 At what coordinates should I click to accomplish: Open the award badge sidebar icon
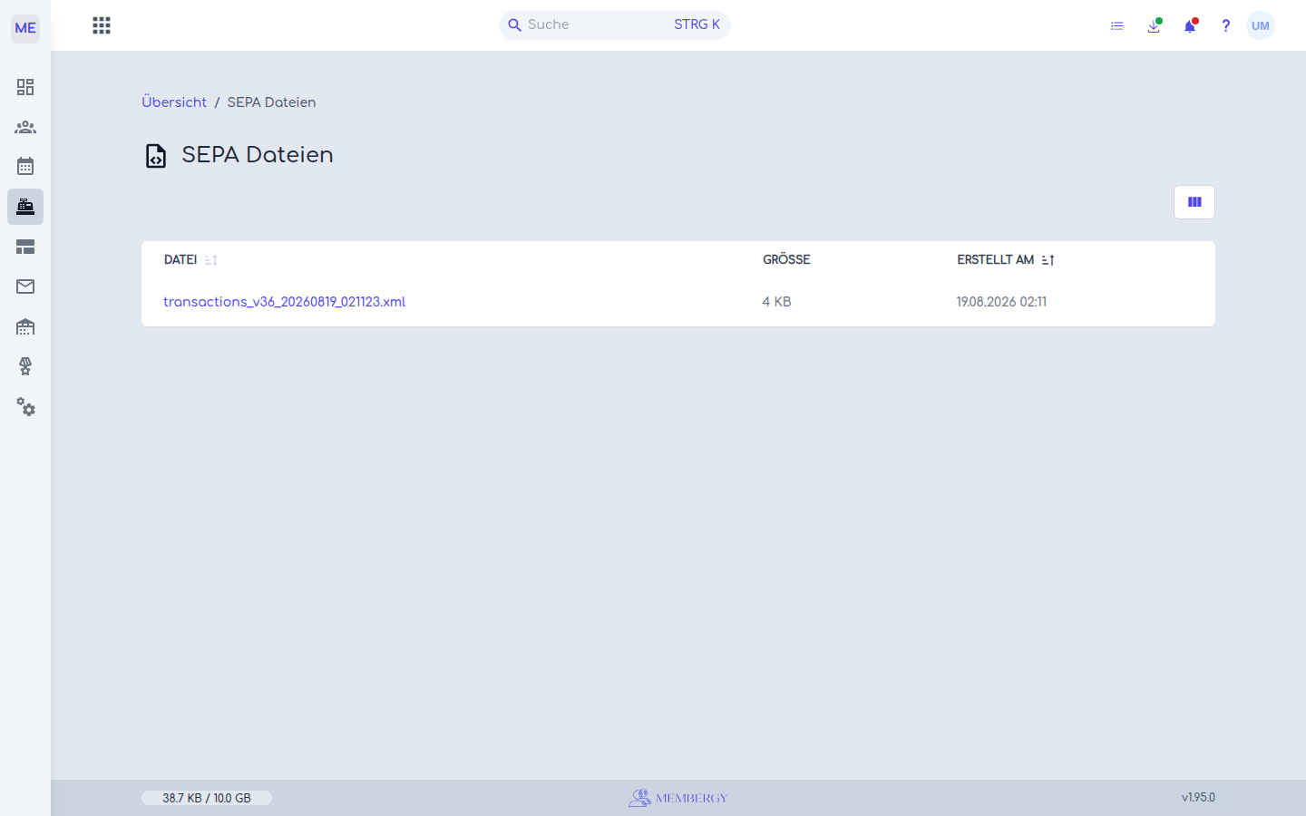click(25, 366)
